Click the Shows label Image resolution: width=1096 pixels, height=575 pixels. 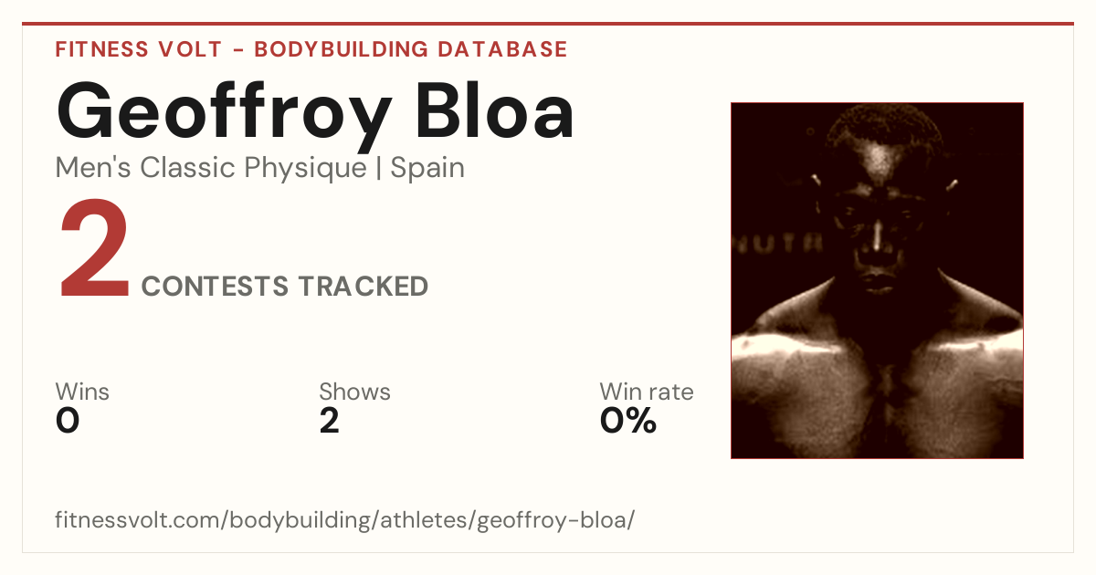click(354, 392)
